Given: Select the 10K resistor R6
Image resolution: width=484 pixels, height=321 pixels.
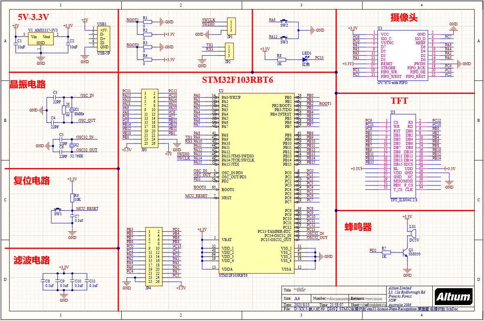Looking at the screenshot, I should click(x=72, y=198).
